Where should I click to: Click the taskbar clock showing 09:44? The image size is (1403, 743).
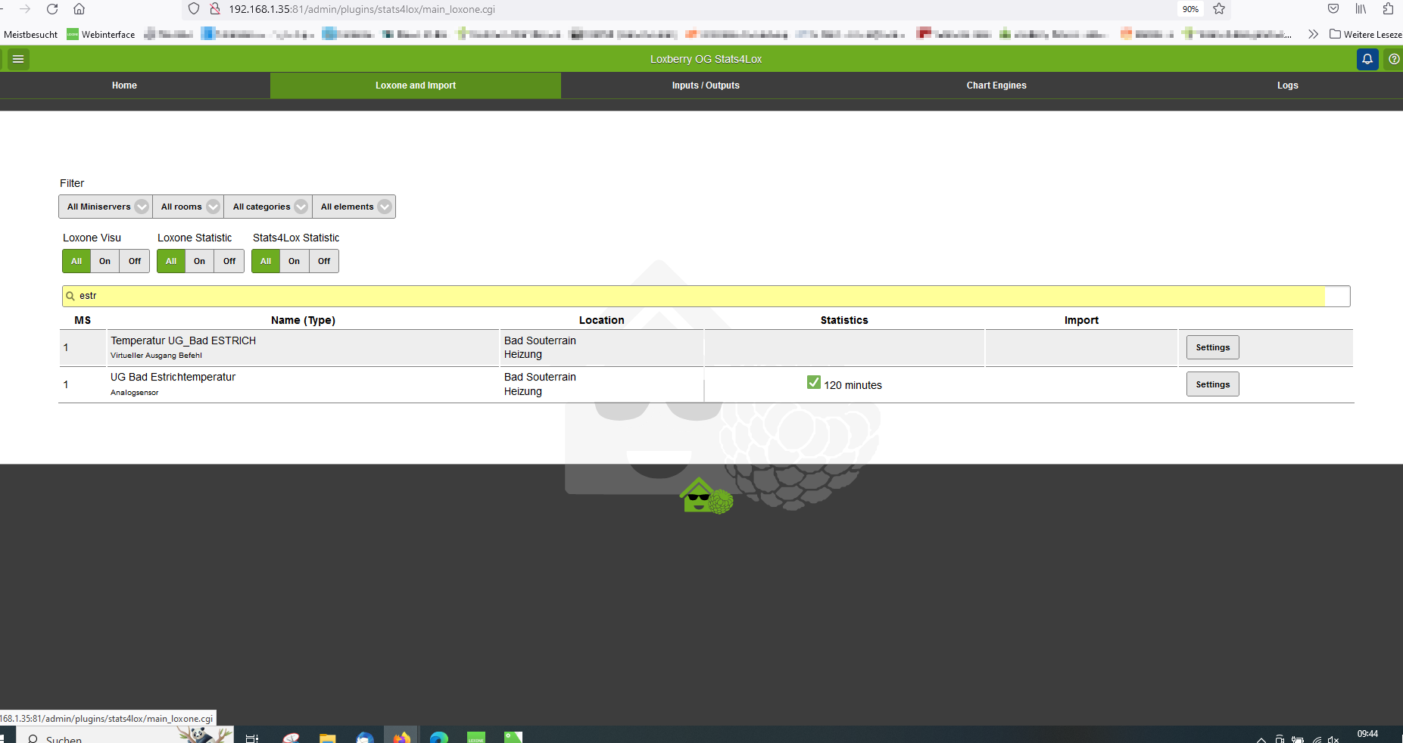pyautogui.click(x=1367, y=734)
